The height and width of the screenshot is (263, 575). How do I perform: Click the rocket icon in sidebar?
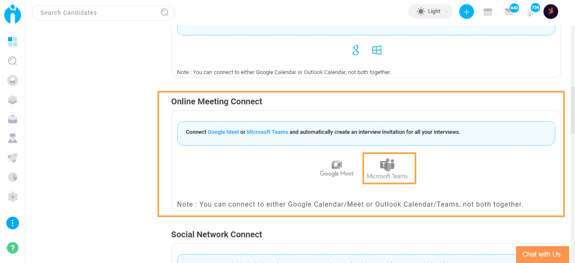[x=13, y=158]
